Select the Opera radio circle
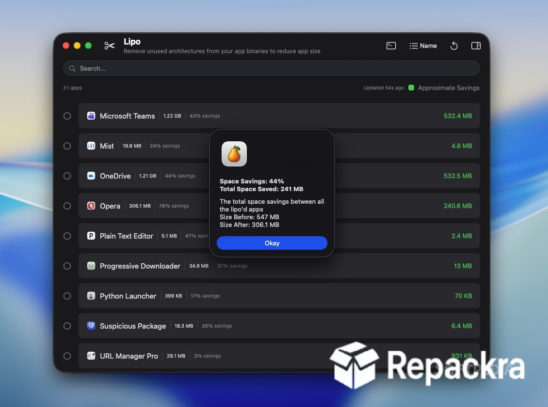Image resolution: width=548 pixels, height=407 pixels. 67,206
